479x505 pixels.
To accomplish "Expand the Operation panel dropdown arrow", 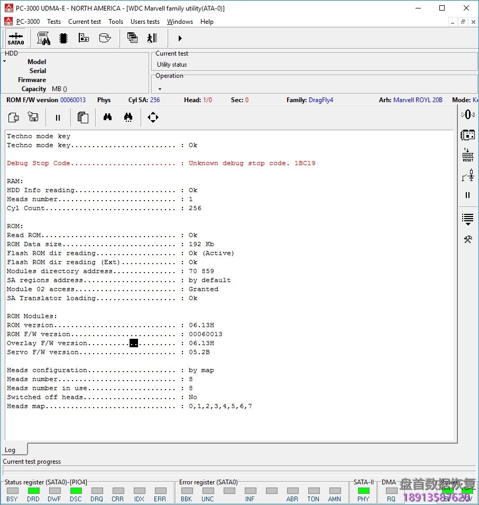I will coord(160,89).
